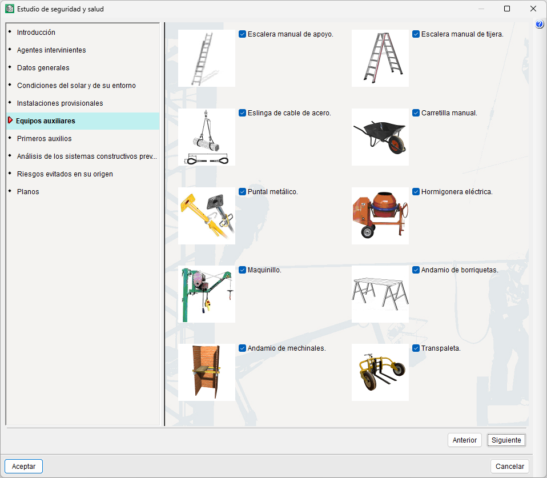
Task: Select Planos in the sidebar
Action: click(83, 192)
